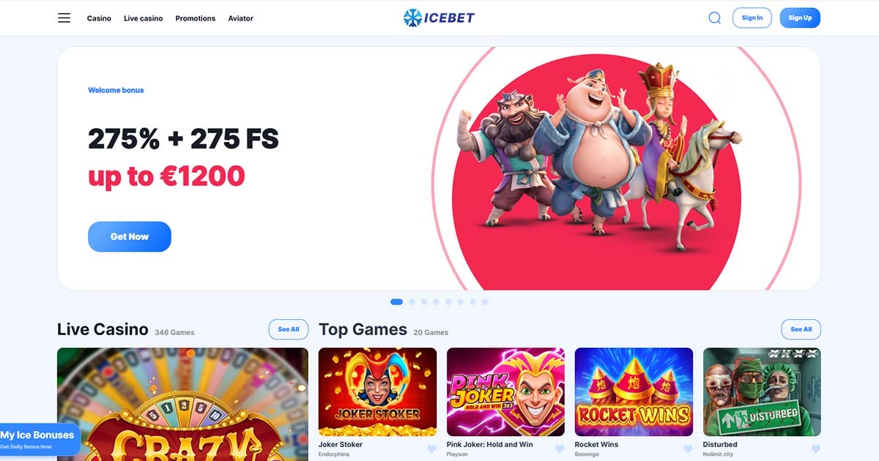This screenshot has height=461, width=879.
Task: Open the Casino menu item
Action: 99,18
